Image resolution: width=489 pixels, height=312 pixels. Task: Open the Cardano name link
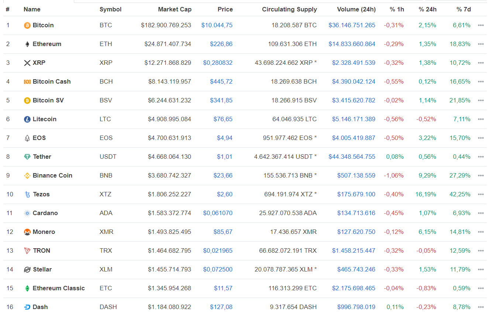click(x=45, y=213)
